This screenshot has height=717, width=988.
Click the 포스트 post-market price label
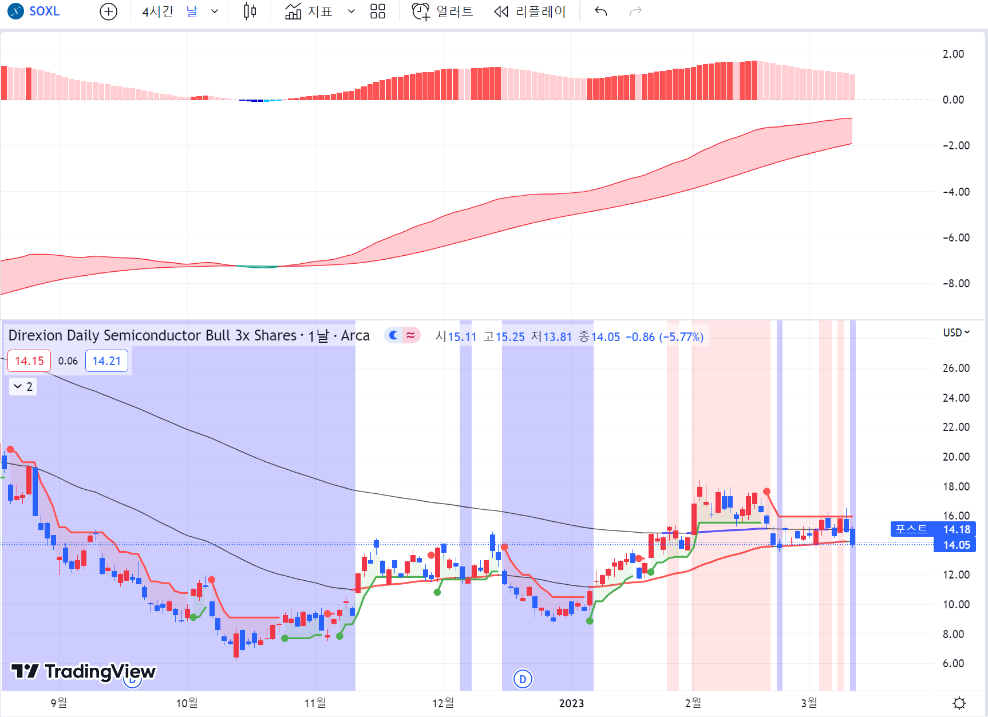click(911, 529)
